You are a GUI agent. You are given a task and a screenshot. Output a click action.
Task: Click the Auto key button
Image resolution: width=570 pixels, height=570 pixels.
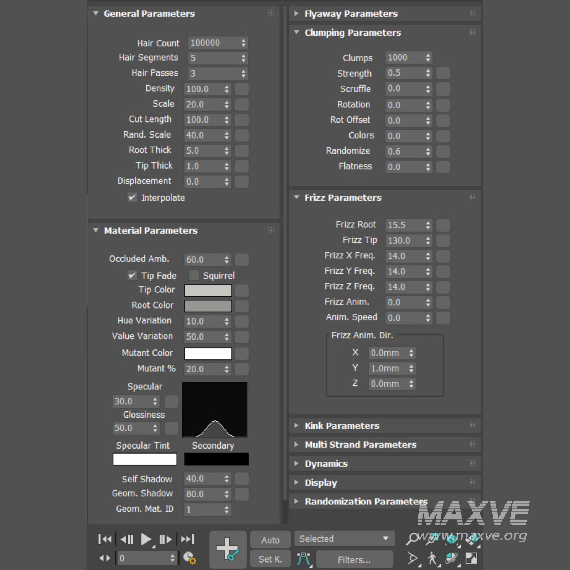[270, 540]
